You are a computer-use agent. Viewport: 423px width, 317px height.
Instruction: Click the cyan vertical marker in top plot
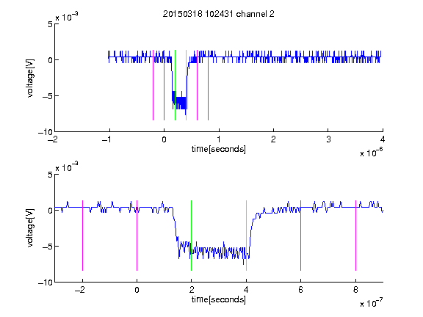click(186, 85)
